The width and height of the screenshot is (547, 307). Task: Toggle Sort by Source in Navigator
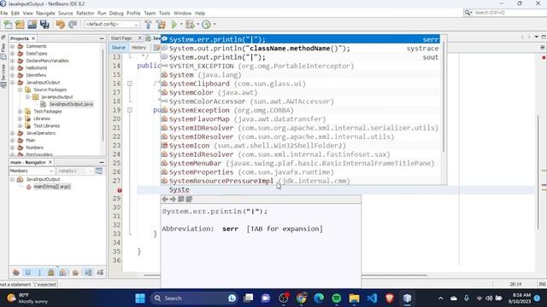pos(100,273)
